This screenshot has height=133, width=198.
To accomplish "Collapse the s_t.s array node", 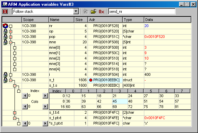I will pos(15,86).
